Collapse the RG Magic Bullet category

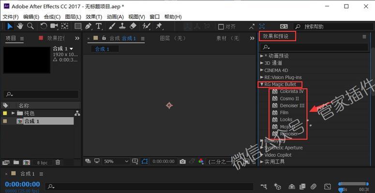pos(262,84)
